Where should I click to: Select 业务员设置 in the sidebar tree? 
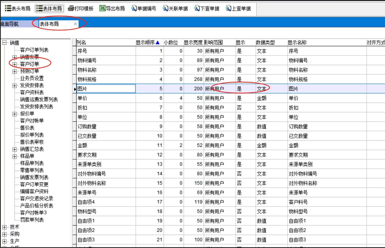[x=32, y=78]
